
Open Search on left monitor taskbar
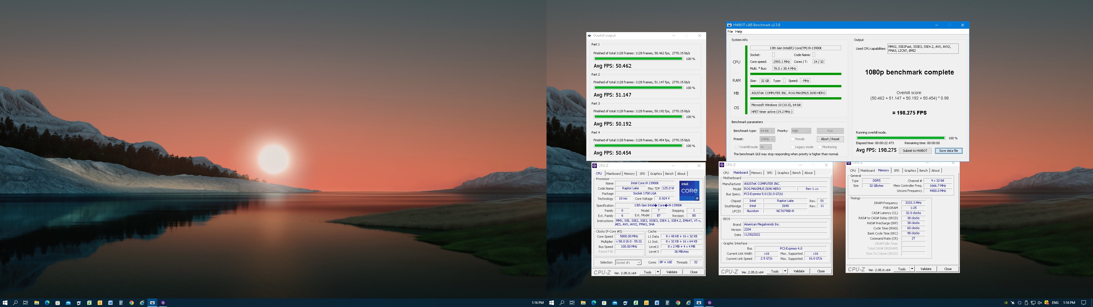(x=15, y=303)
